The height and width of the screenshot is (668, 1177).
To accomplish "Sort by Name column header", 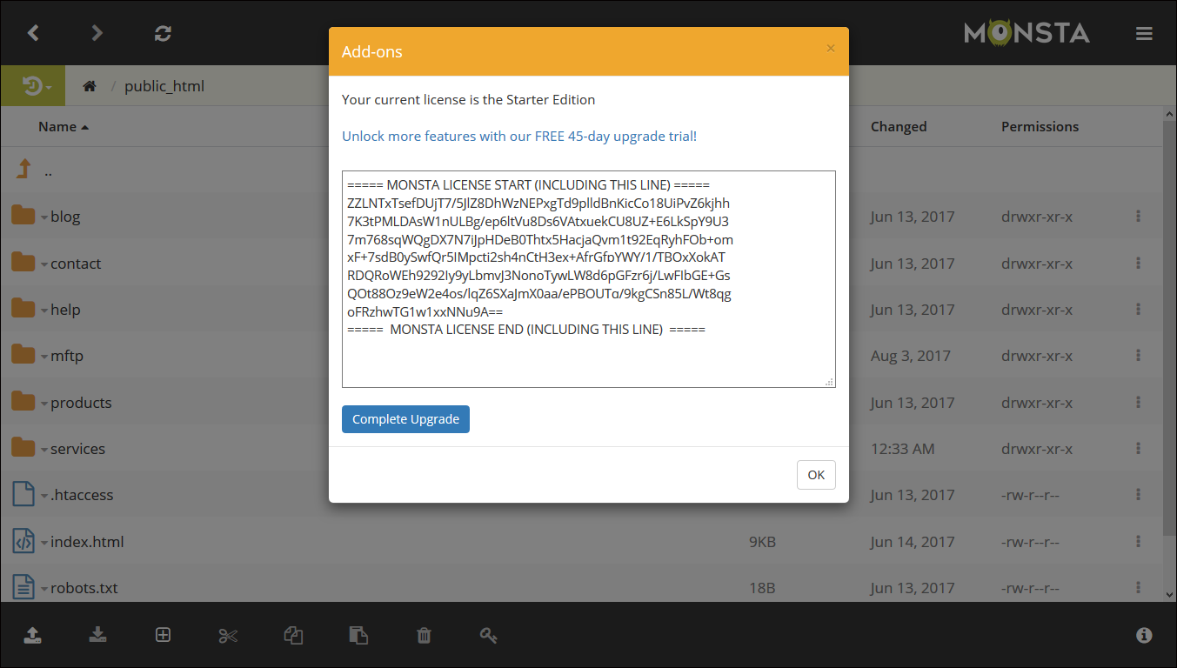I will tap(64, 126).
